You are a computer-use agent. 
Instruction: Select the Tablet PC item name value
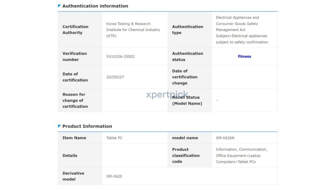114,138
